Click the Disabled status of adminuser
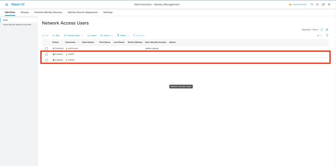The width and height of the screenshot is (336, 166). 58,49
